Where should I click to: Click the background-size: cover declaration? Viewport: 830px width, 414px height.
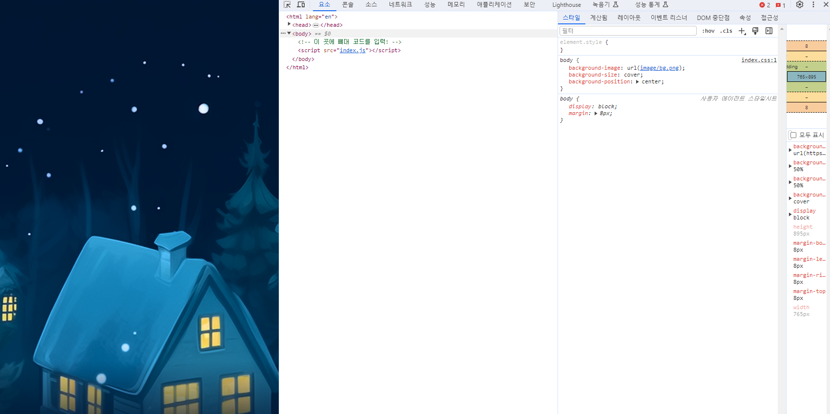pyautogui.click(x=606, y=75)
